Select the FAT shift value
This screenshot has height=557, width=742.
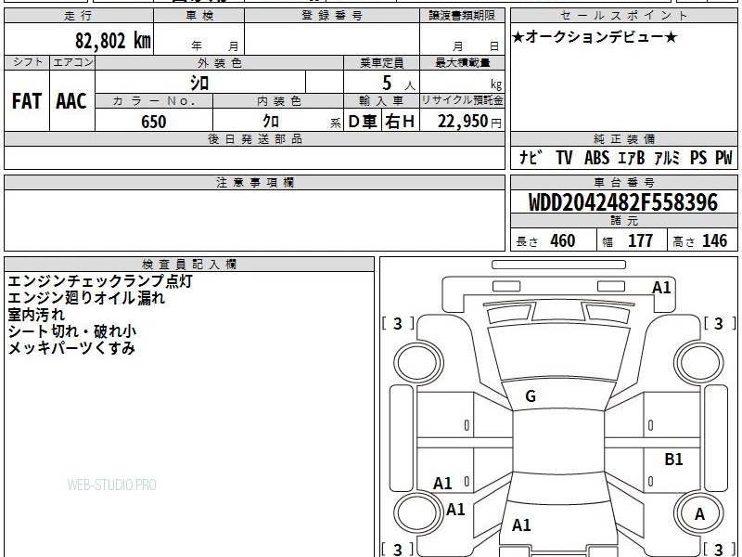(27, 101)
